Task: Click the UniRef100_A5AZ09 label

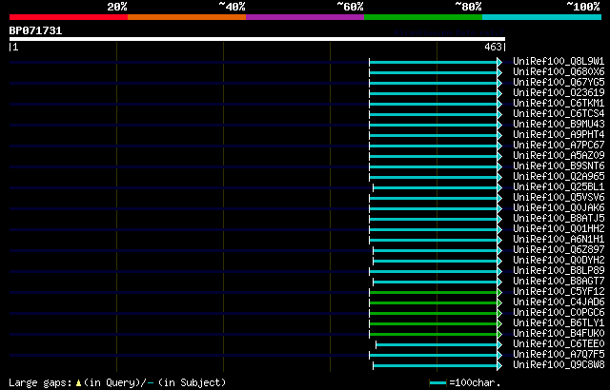Action: coord(559,156)
